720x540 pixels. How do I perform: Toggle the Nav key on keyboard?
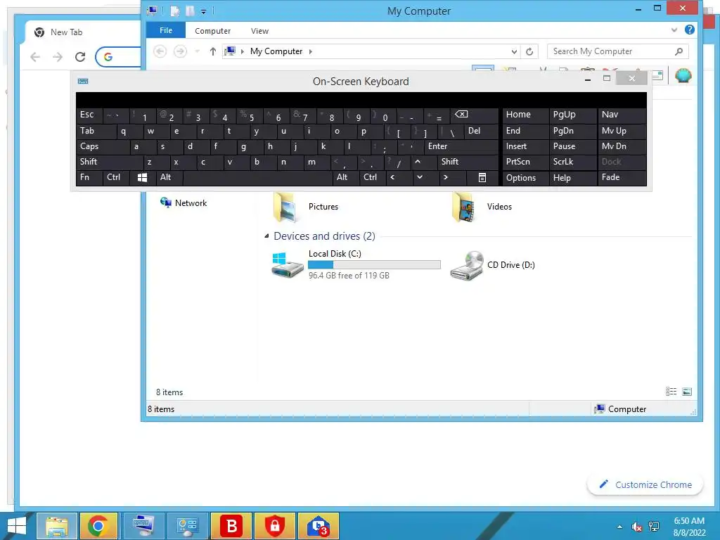(x=622, y=115)
